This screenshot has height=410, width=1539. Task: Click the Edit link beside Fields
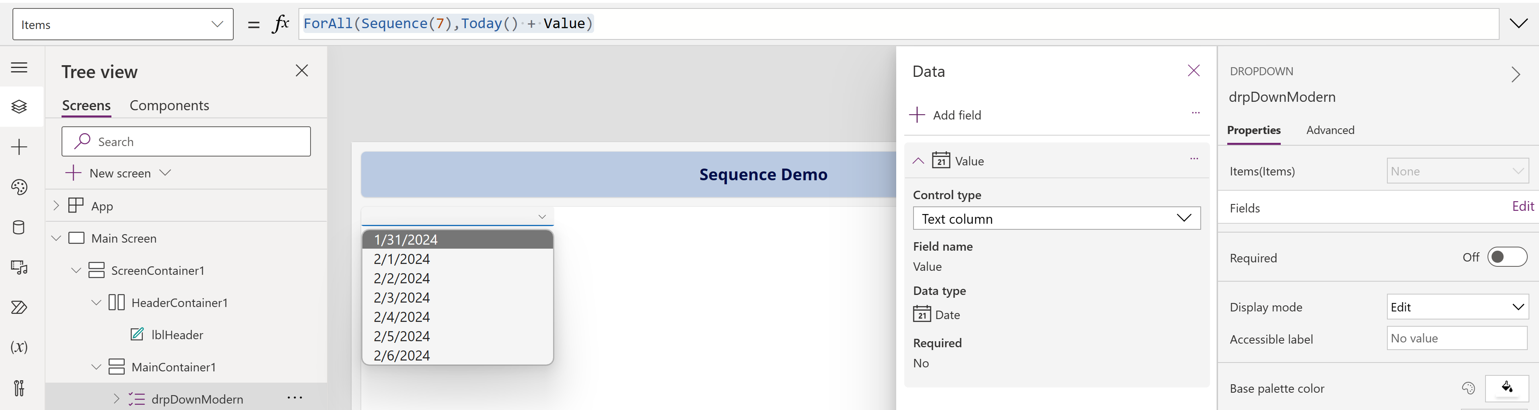point(1522,207)
